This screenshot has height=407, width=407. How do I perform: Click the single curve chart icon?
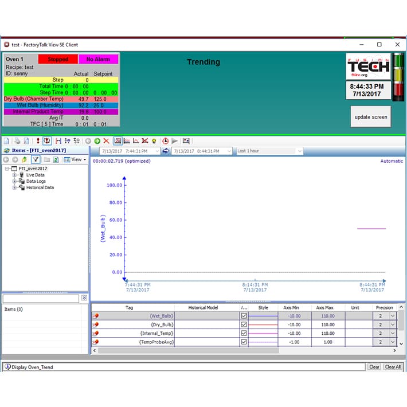[136, 141]
